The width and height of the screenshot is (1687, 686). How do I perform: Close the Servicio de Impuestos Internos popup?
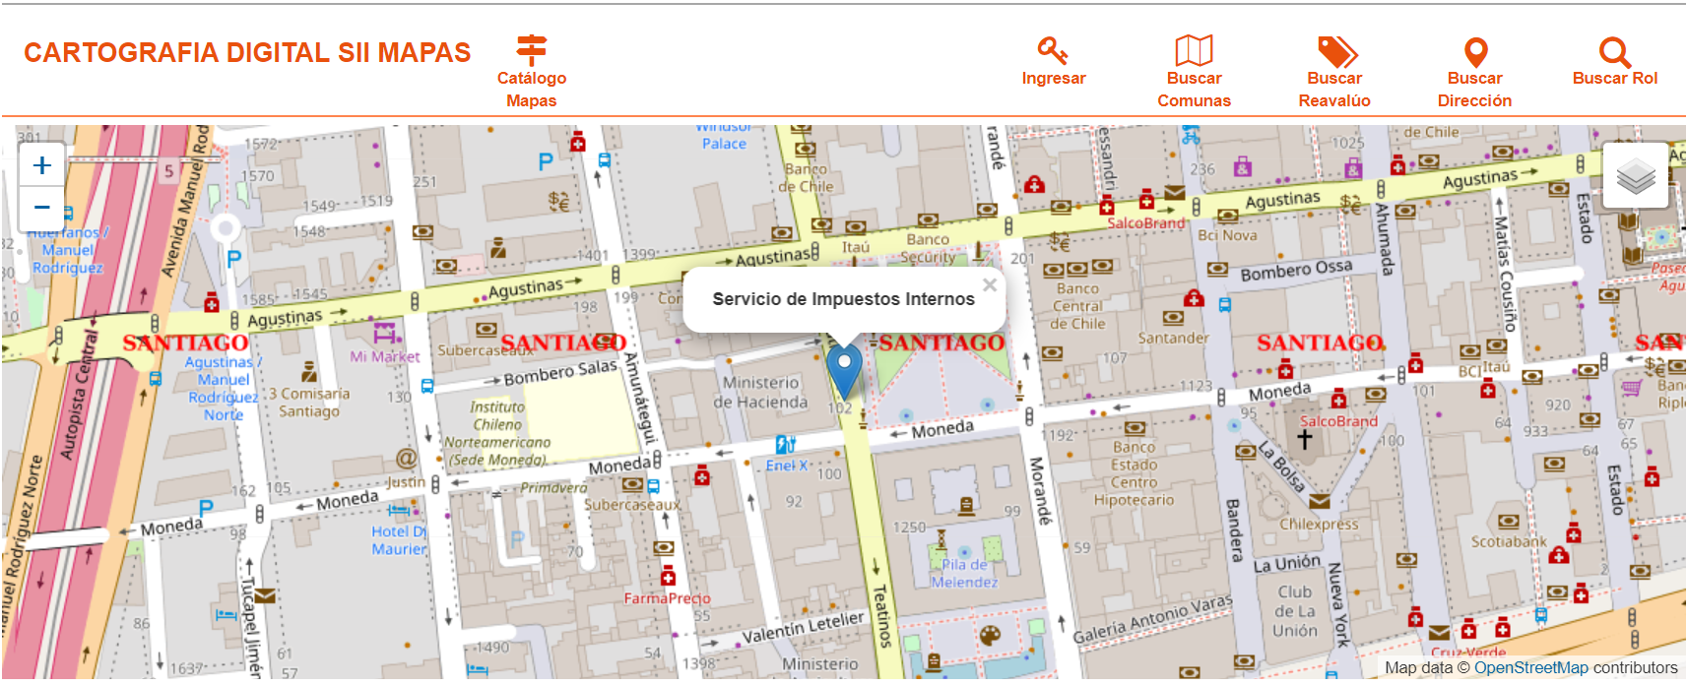(x=989, y=285)
